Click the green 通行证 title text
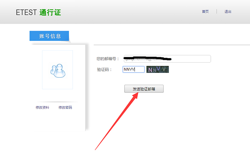This screenshot has width=250, height=166. 50,12
